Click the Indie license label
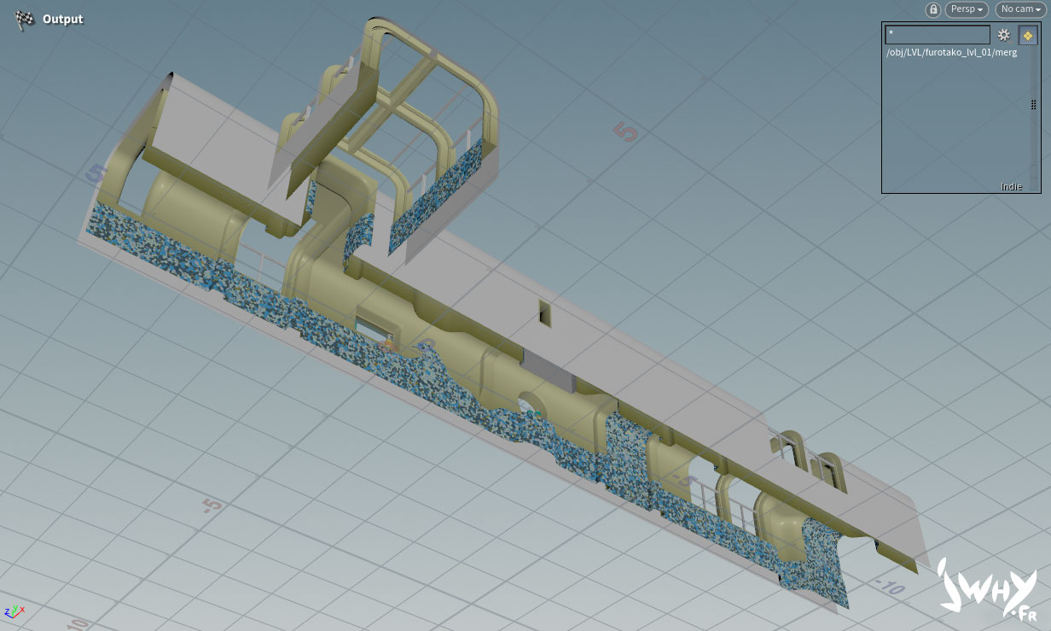 click(1011, 186)
